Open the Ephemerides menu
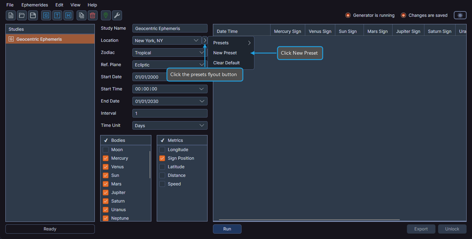This screenshot has height=239, width=472. pyautogui.click(x=34, y=5)
